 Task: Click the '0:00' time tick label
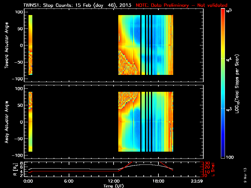(x=28, y=181)
